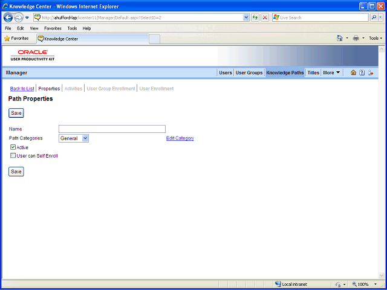Click the address bar URL field
387x290 pixels.
141,18
